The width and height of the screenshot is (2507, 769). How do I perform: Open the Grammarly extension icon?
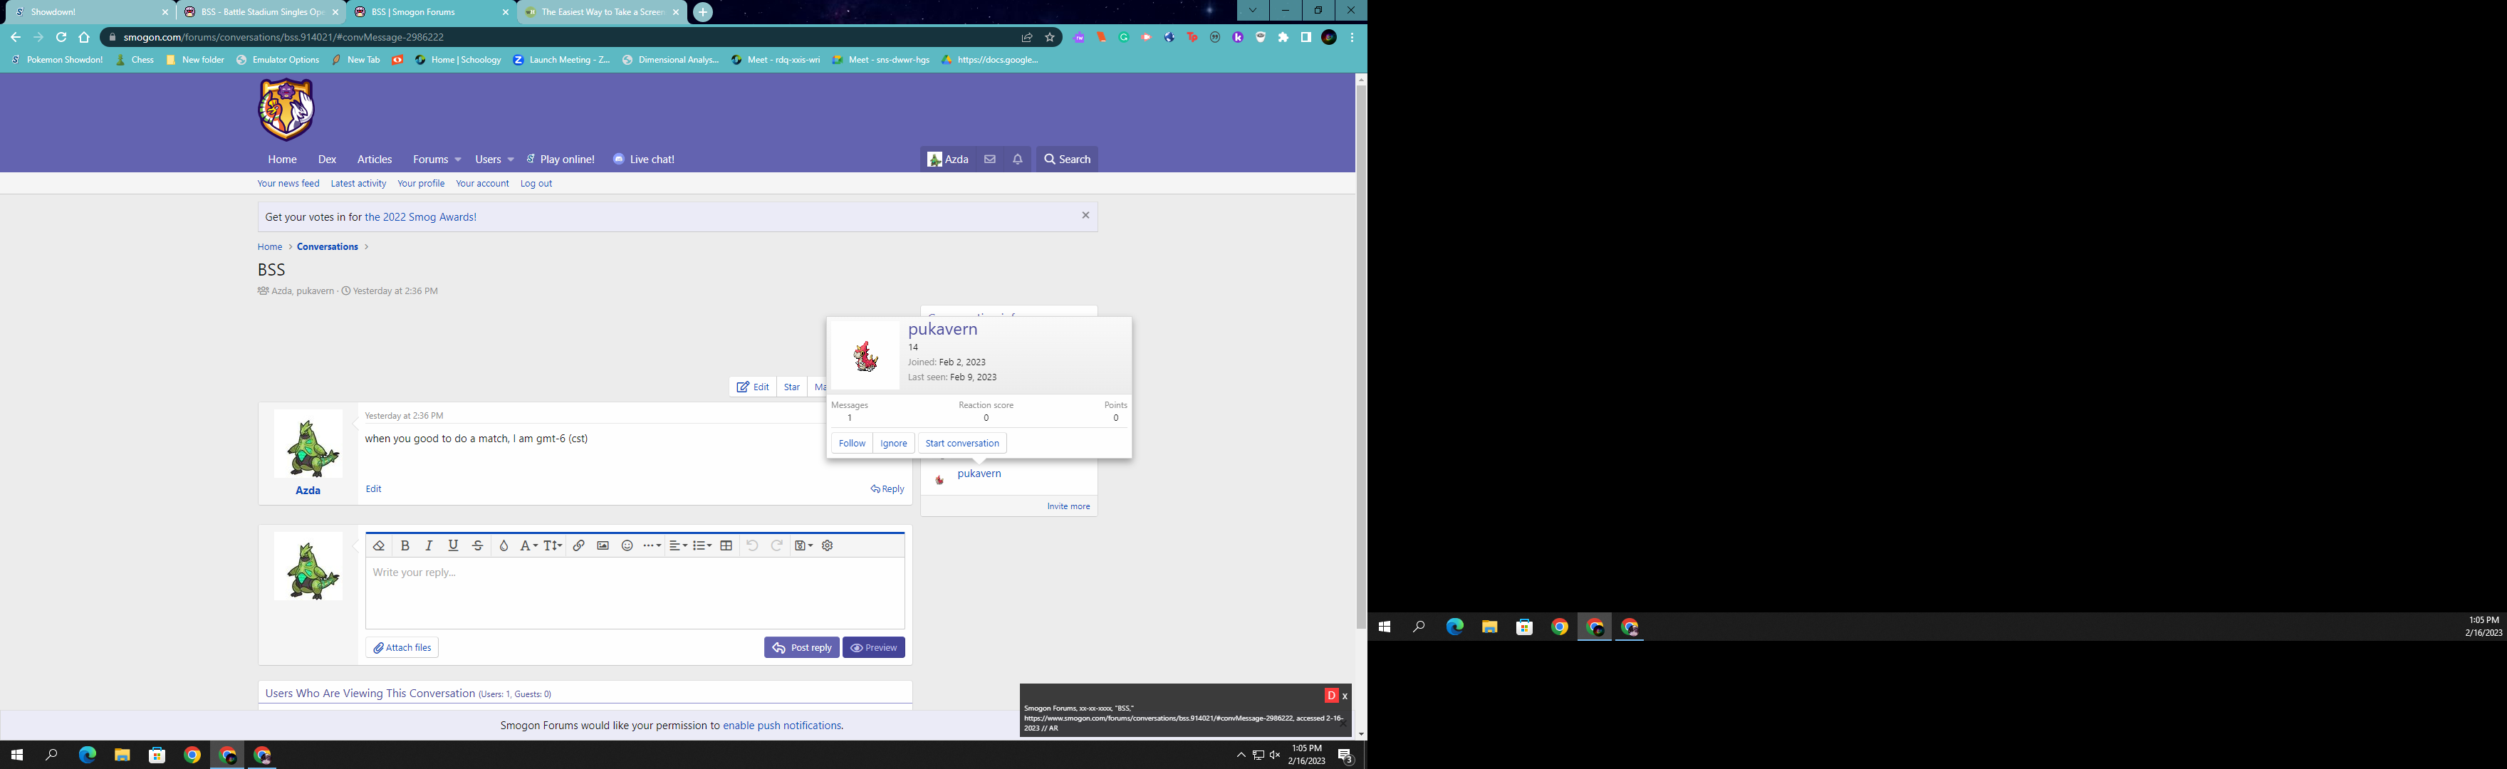coord(1124,37)
